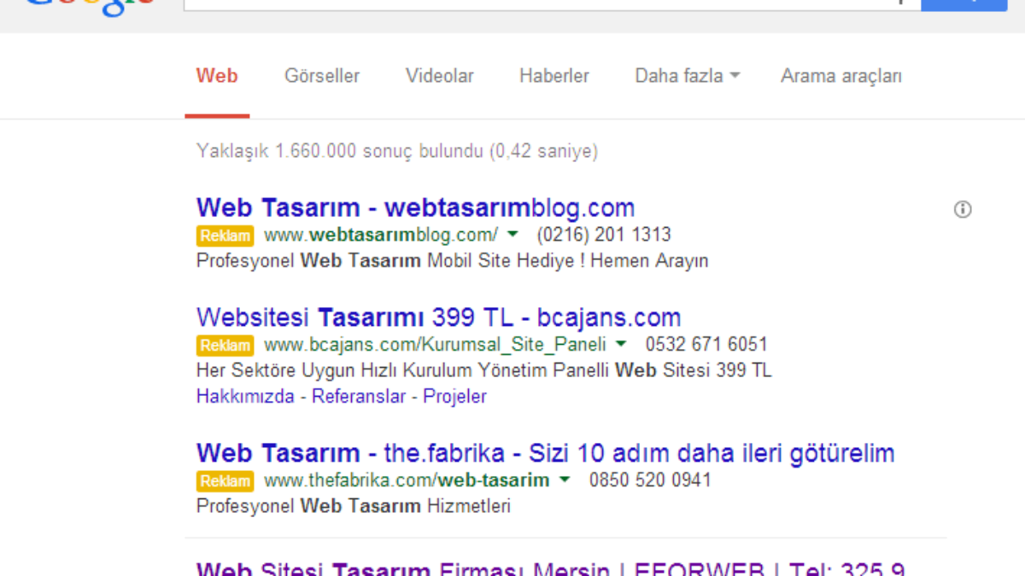The height and width of the screenshot is (576, 1025).
Task: Click the phone number 0850 520 0941
Action: (x=650, y=480)
